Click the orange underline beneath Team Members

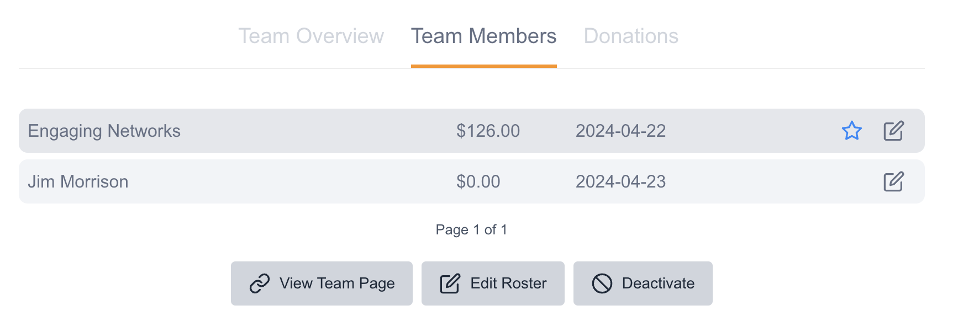pos(483,66)
